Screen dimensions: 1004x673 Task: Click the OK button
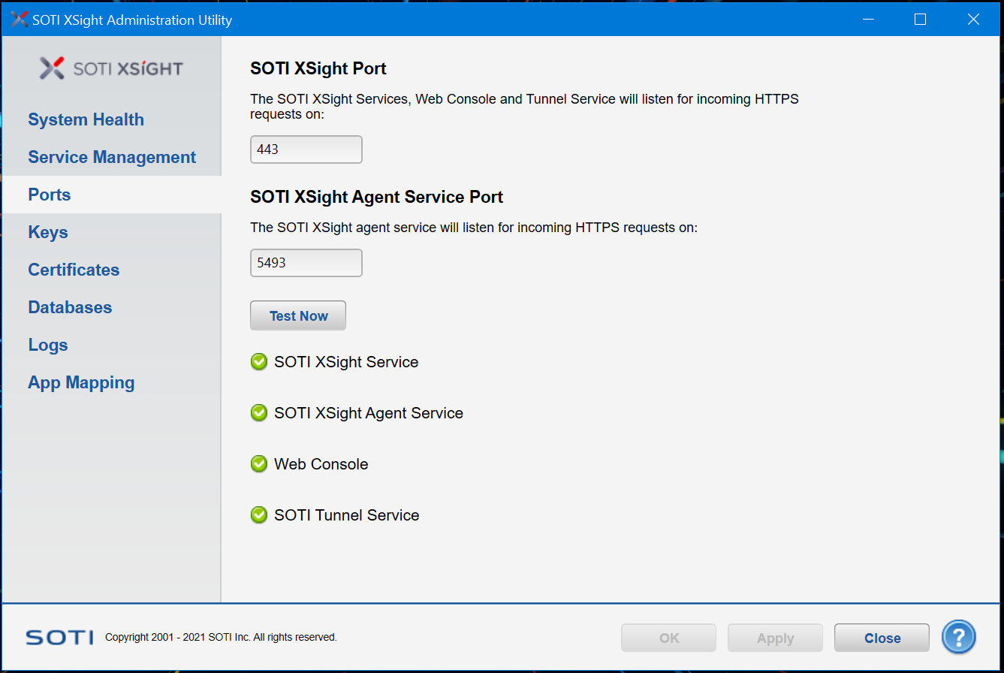pos(669,638)
